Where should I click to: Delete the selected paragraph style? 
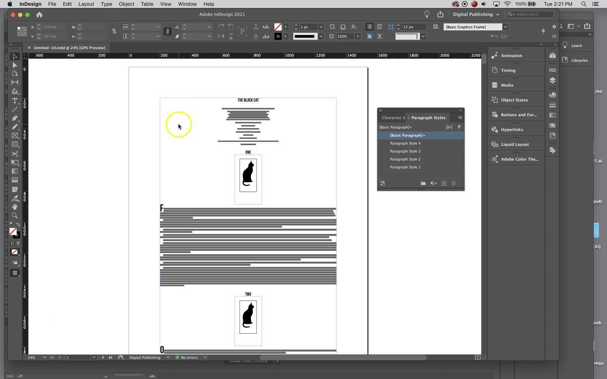[453, 183]
